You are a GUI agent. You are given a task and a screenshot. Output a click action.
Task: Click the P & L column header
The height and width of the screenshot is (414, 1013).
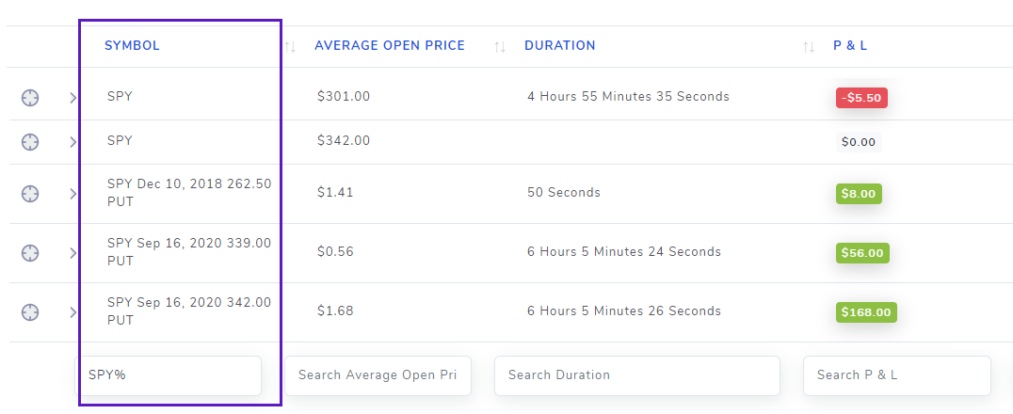(850, 46)
